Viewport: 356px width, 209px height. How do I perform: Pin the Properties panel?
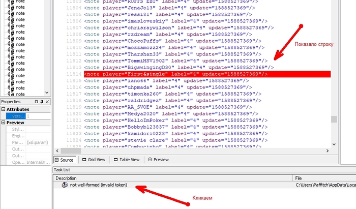coord(42,102)
